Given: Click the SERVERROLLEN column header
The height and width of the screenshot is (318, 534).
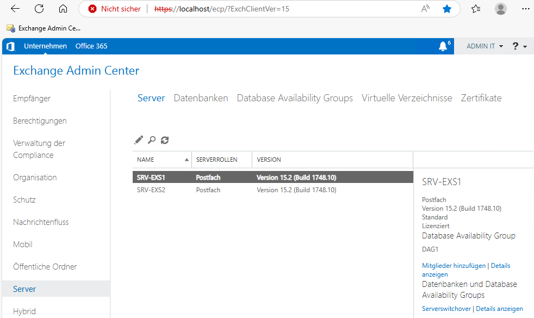Looking at the screenshot, I should coord(222,160).
